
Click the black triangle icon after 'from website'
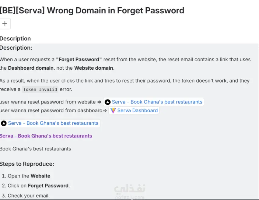click(x=107, y=102)
